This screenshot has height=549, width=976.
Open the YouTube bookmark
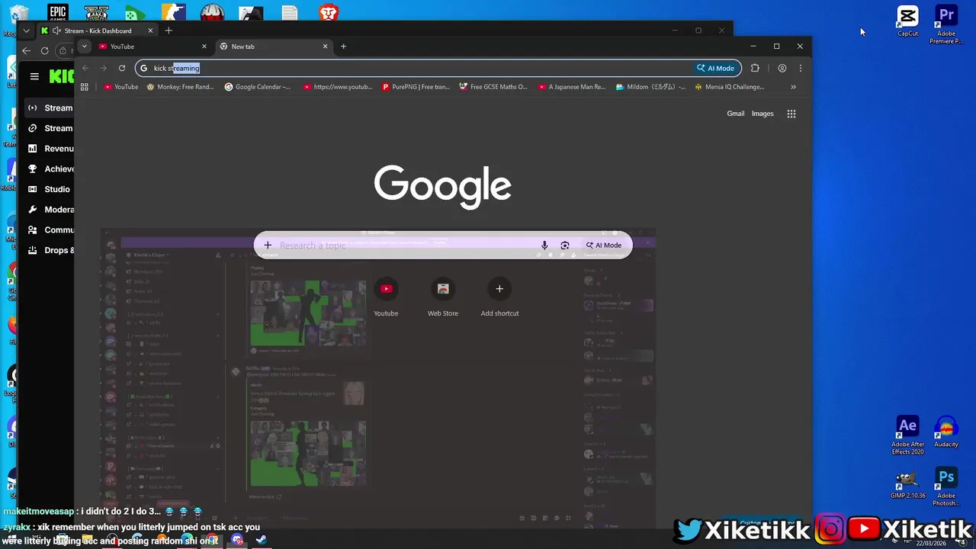coord(120,87)
